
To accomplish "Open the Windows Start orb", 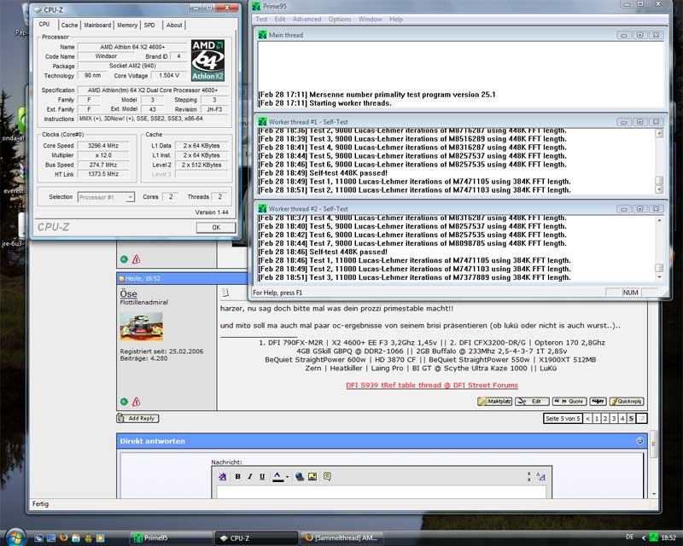I will (x=15, y=537).
